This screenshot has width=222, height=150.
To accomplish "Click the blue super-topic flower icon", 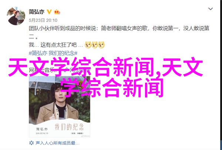I will click(31, 143).
